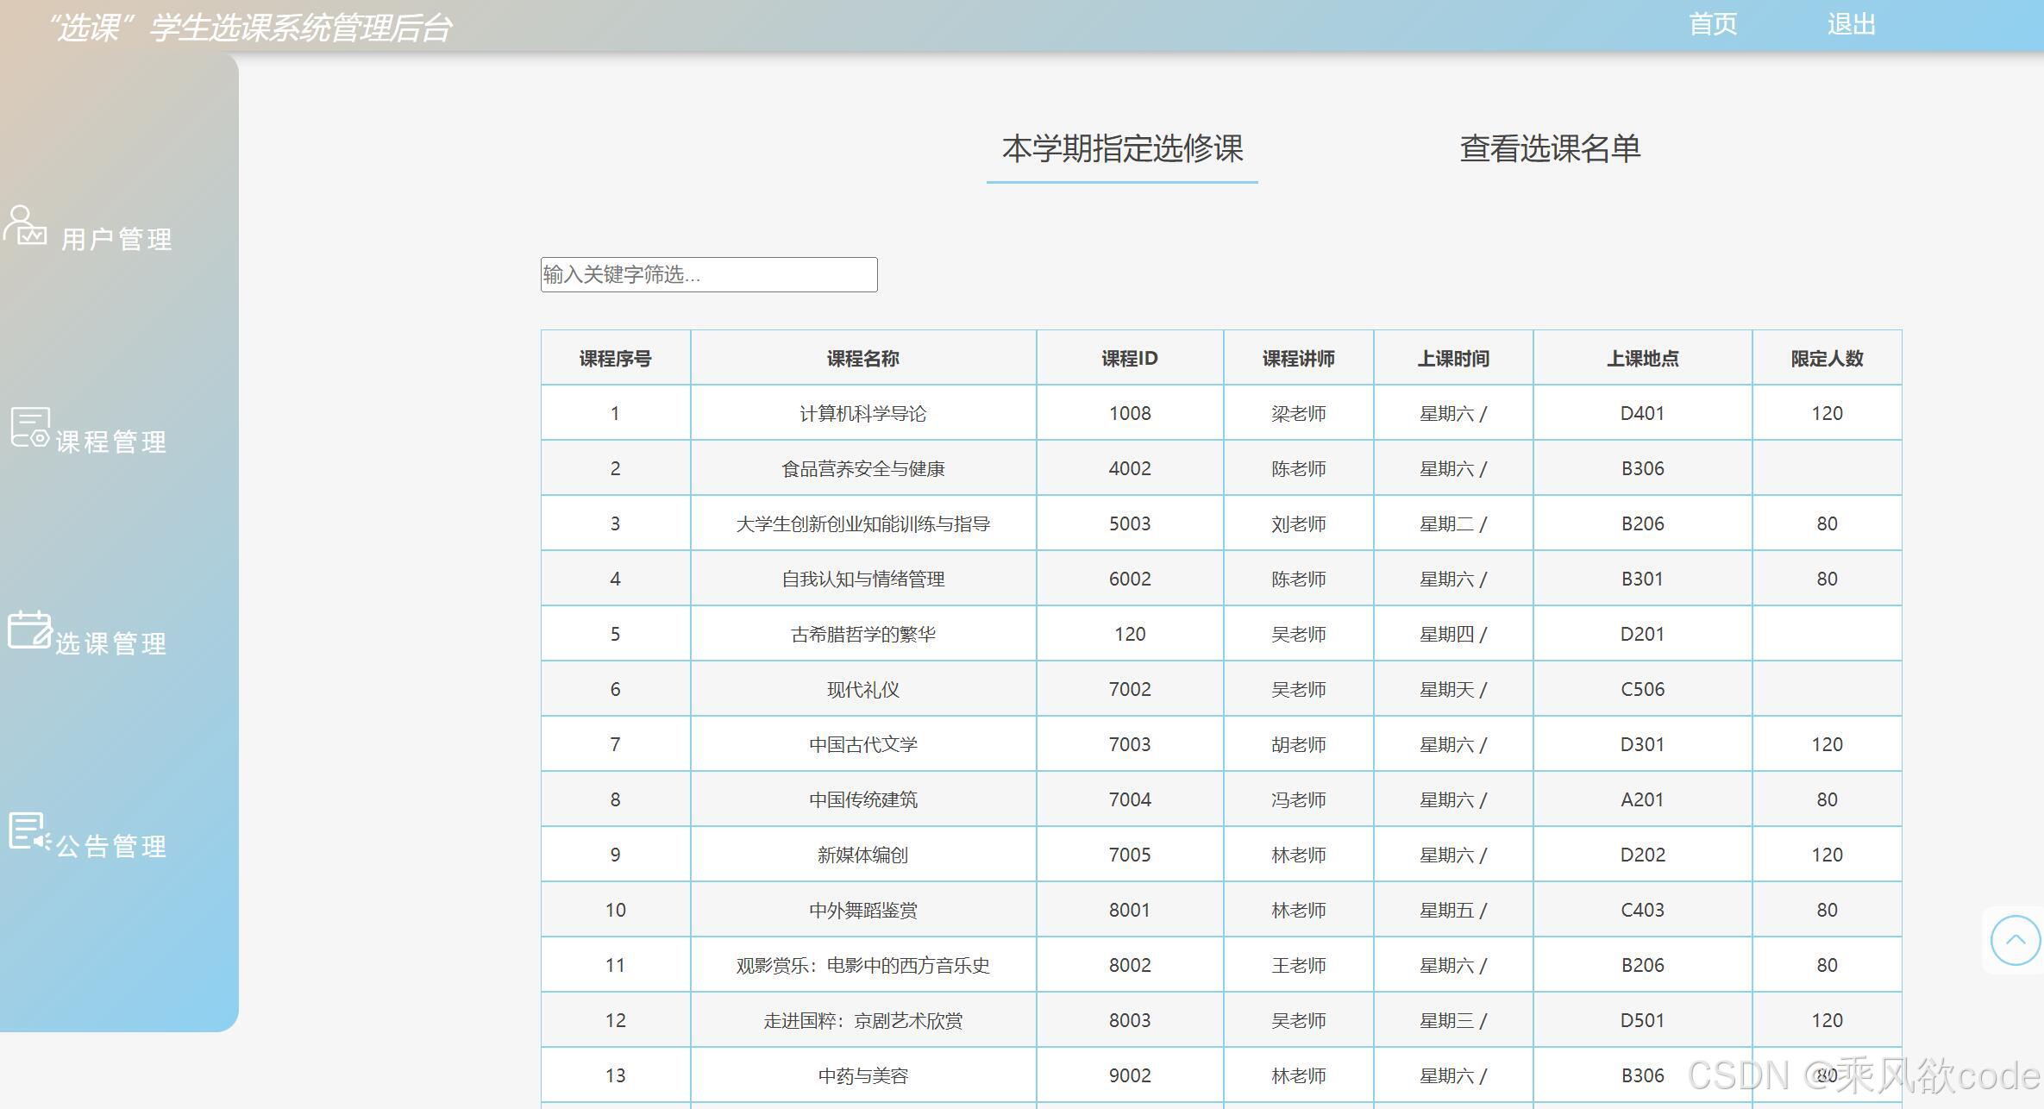The width and height of the screenshot is (2044, 1109).
Task: Click row for 计算机科学导论
Action: pyautogui.click(x=862, y=412)
